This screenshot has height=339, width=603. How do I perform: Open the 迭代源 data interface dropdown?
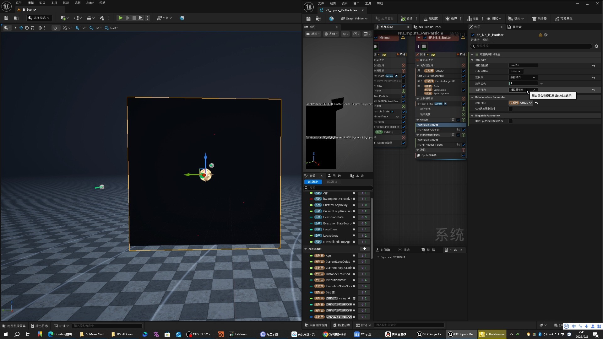pos(523,77)
